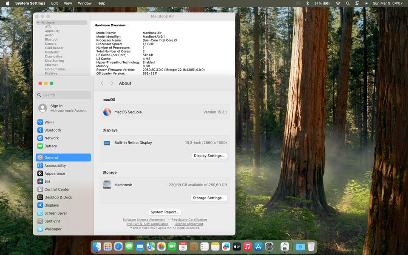408x255 pixels.
Task: Open Control Center settings
Action: [57, 190]
